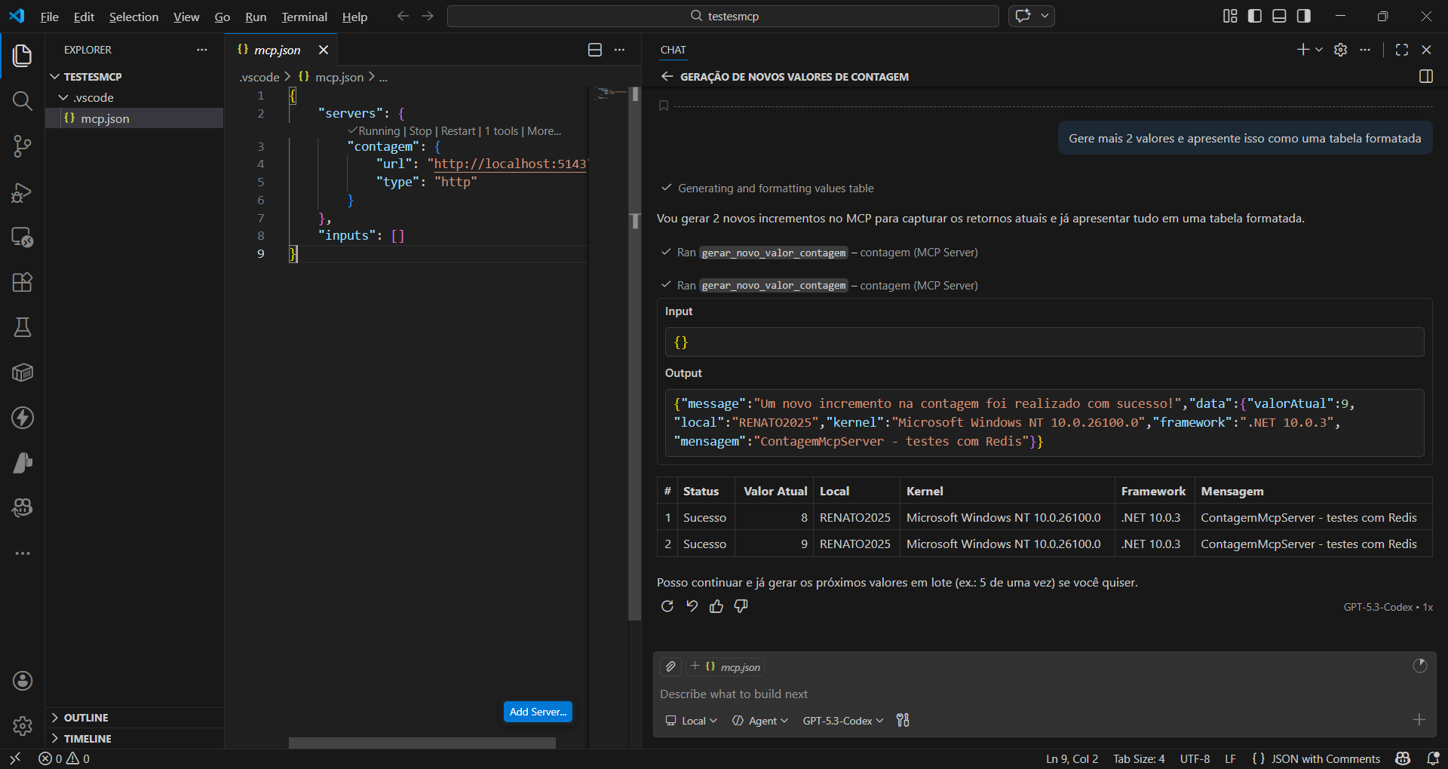Open the Agent mode dropdown
The height and width of the screenshot is (769, 1448).
(x=760, y=721)
